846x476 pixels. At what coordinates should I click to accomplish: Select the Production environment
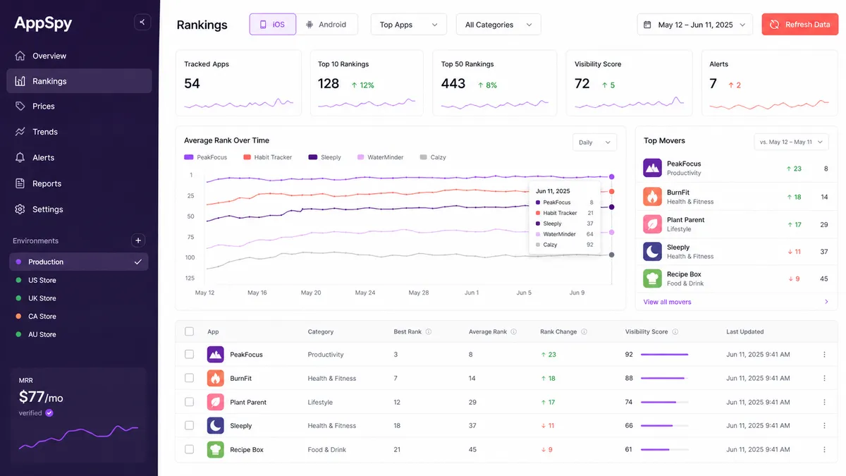pos(79,262)
